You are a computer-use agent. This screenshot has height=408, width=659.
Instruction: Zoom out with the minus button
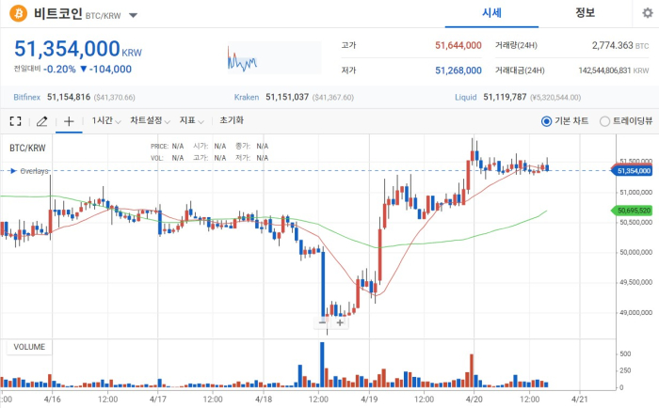pyautogui.click(x=323, y=322)
